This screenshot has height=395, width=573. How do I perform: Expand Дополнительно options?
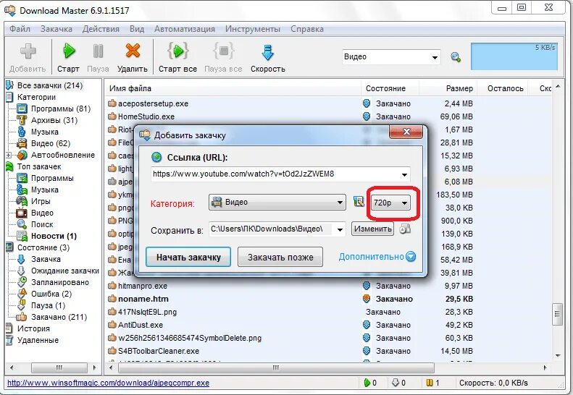pos(377,257)
